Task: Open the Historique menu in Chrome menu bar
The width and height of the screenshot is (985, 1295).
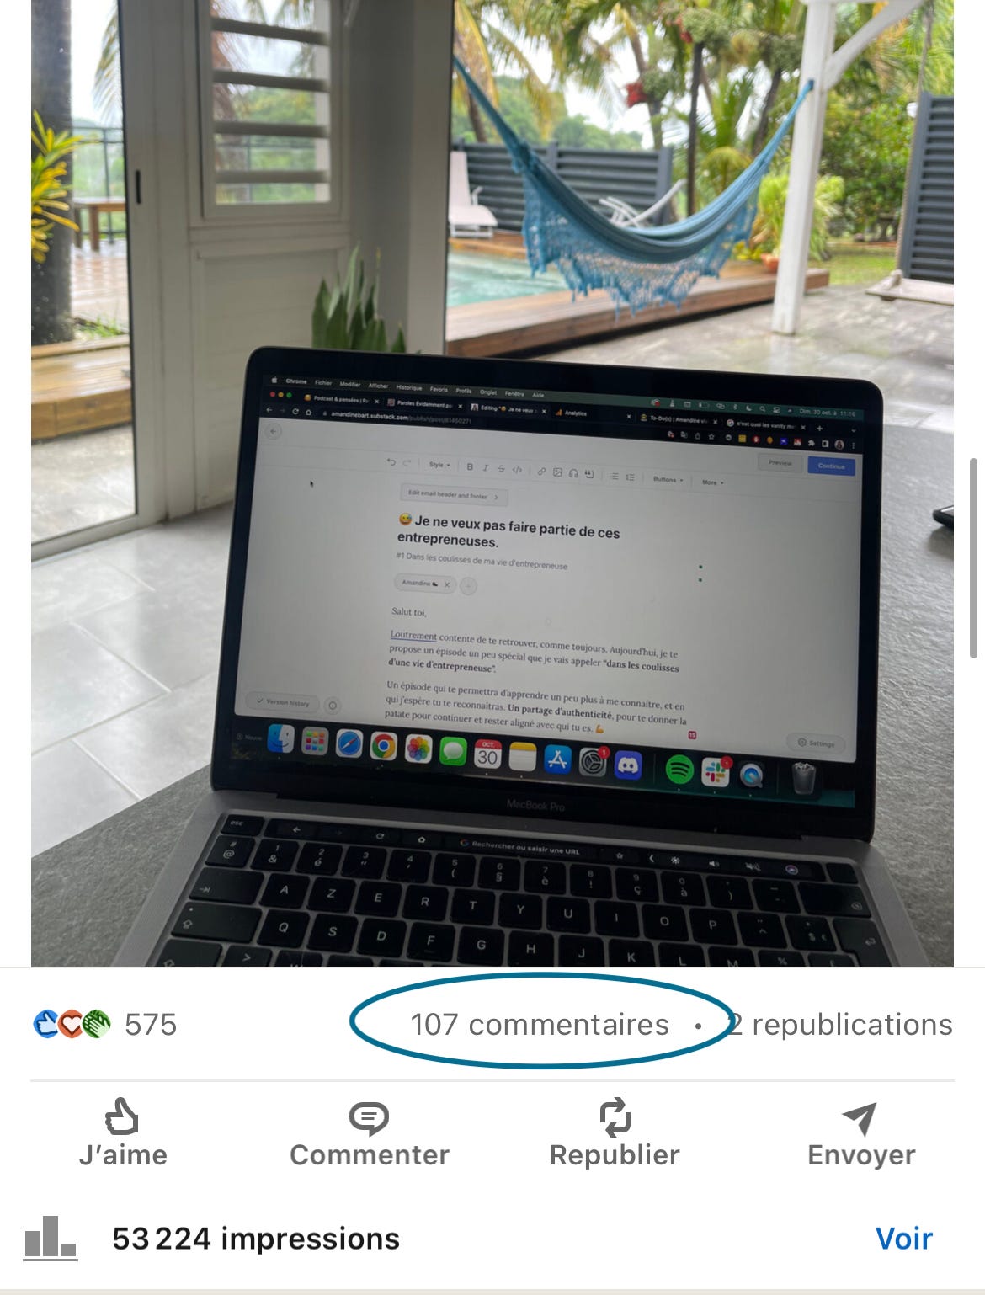Action: (409, 387)
